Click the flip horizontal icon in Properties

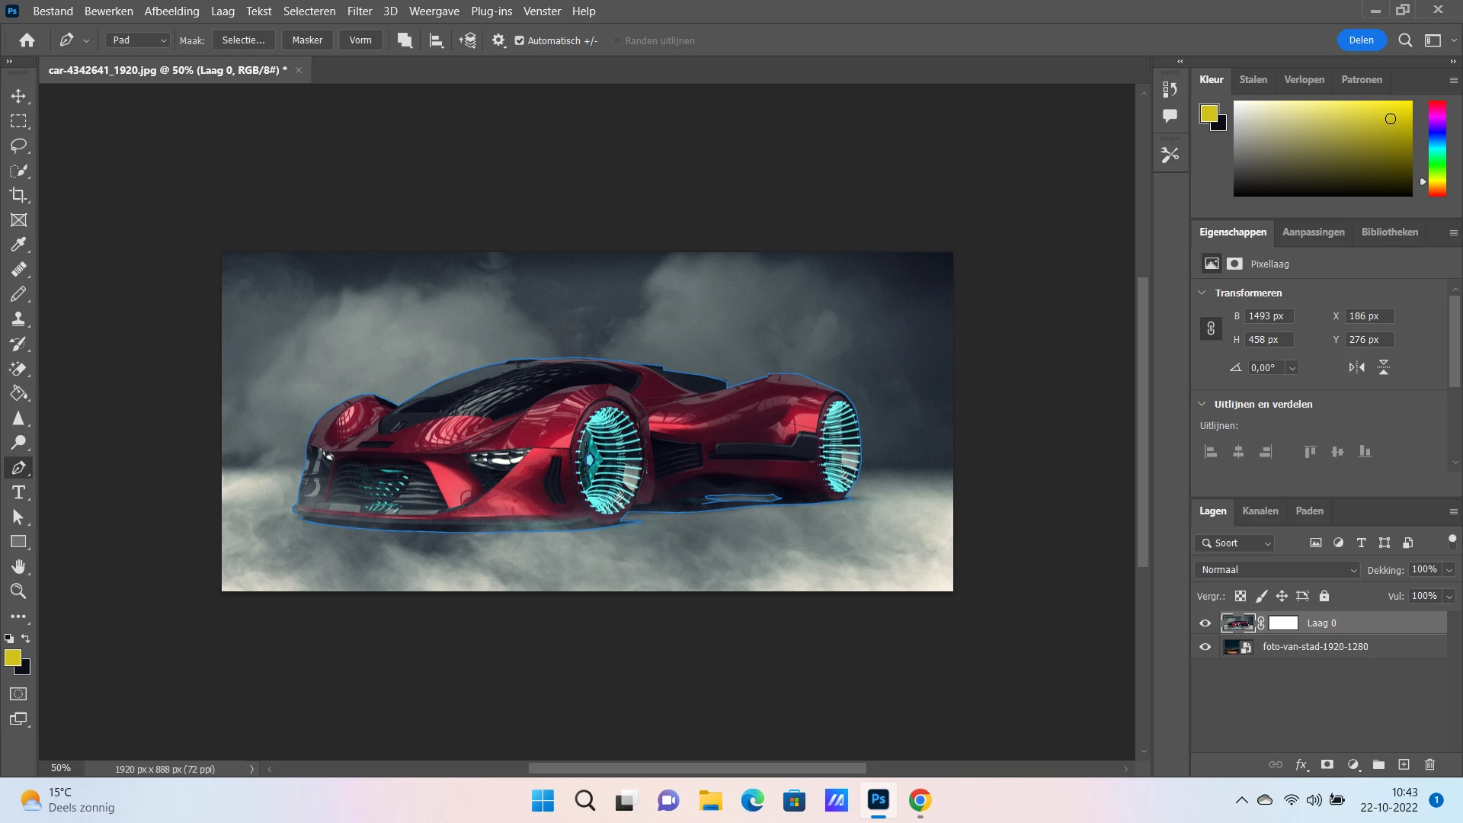[1356, 367]
